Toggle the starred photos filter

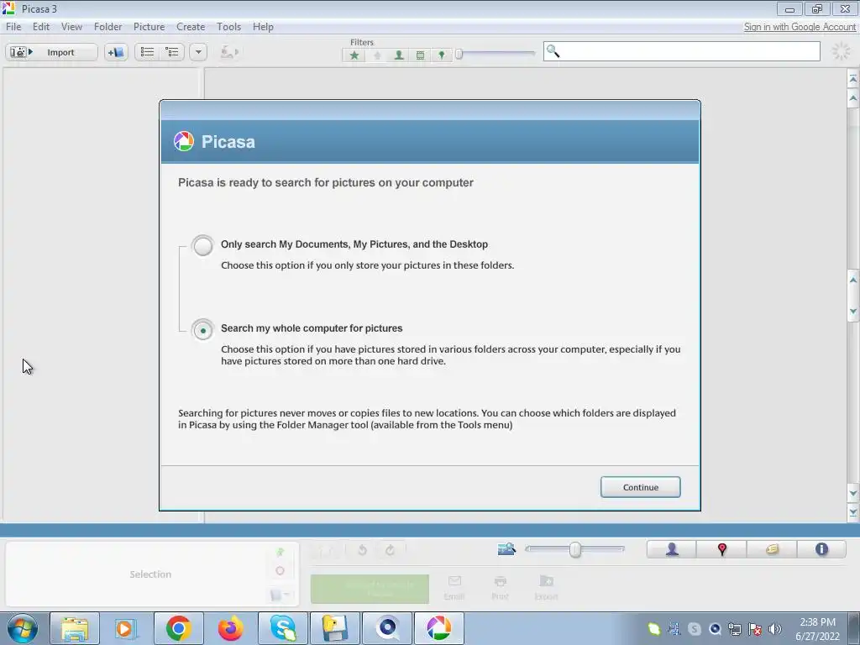[354, 55]
